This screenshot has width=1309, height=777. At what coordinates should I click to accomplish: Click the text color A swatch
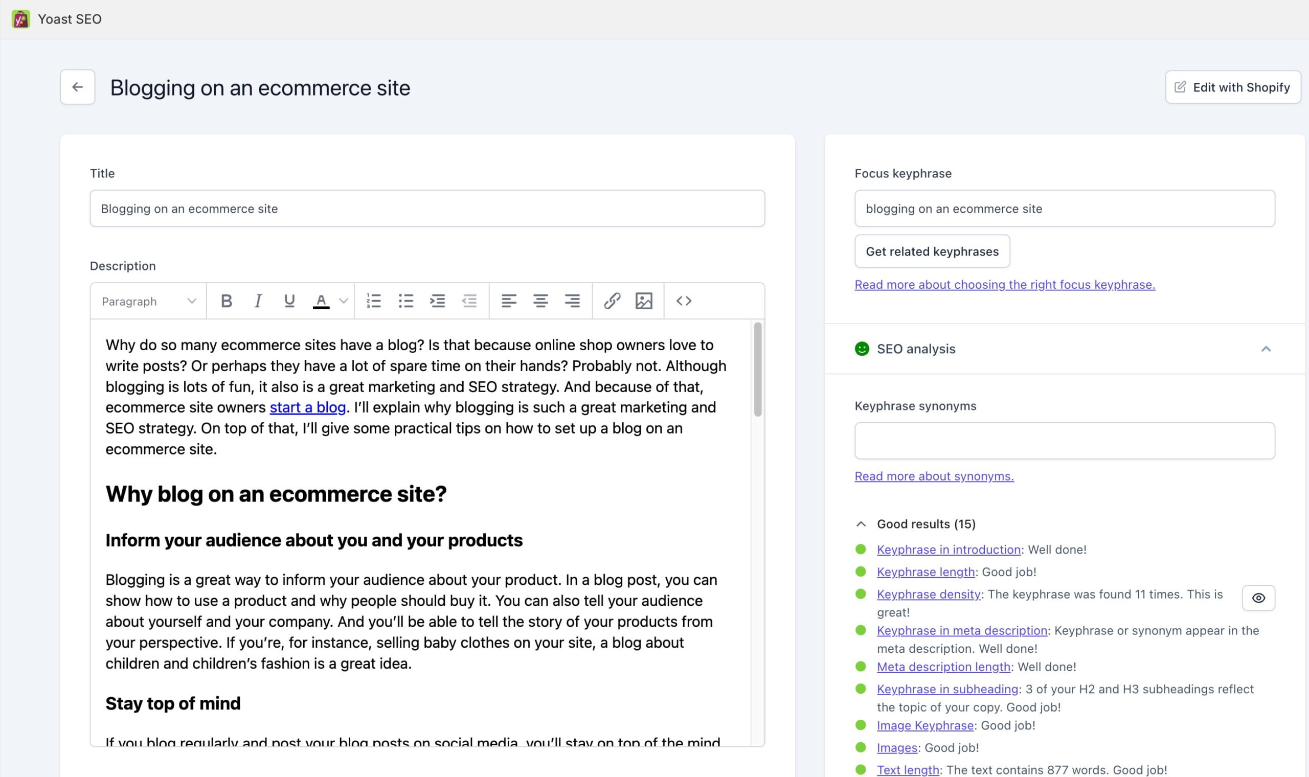(x=321, y=301)
